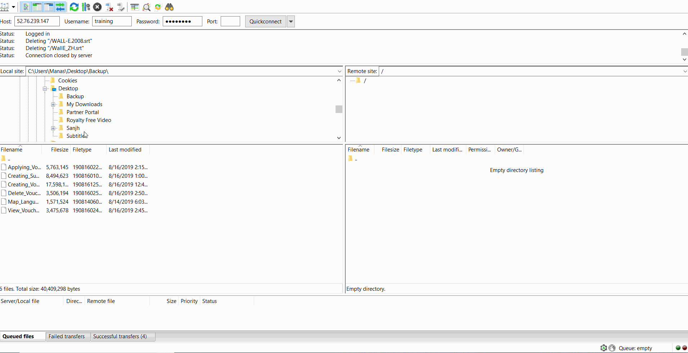Toggle synchronized browsing icon

tap(158, 7)
